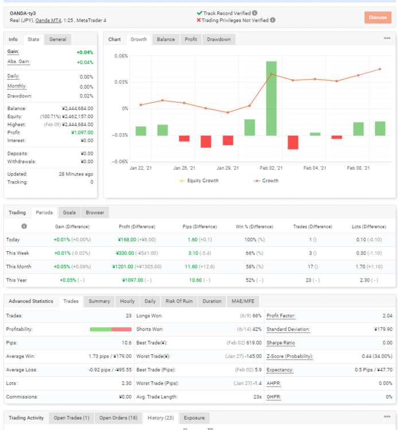Screen dimensions: 398x430
Task: Click the ¥1,097.00 profit value
Action: (x=82, y=132)
